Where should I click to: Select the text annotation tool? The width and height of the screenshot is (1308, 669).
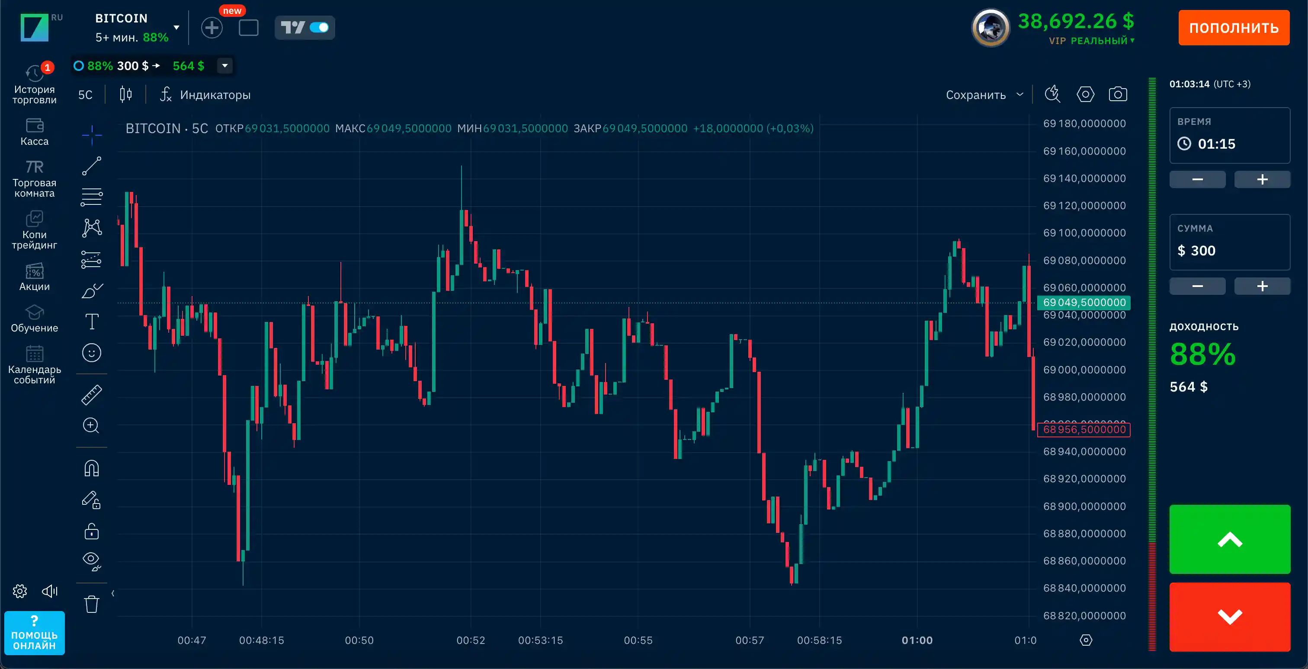tap(92, 322)
